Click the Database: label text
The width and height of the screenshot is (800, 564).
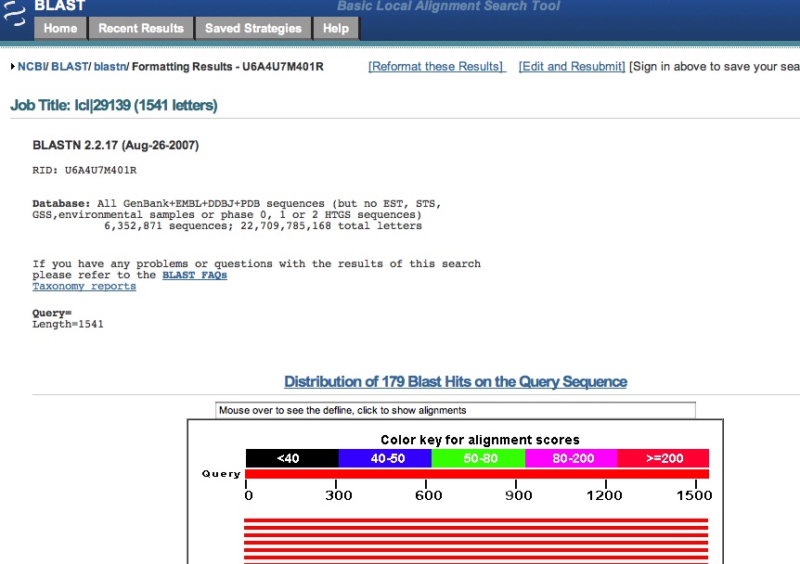click(x=61, y=204)
